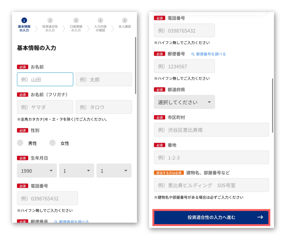Click the 基本情報の入力 step label

[x=24, y=28]
